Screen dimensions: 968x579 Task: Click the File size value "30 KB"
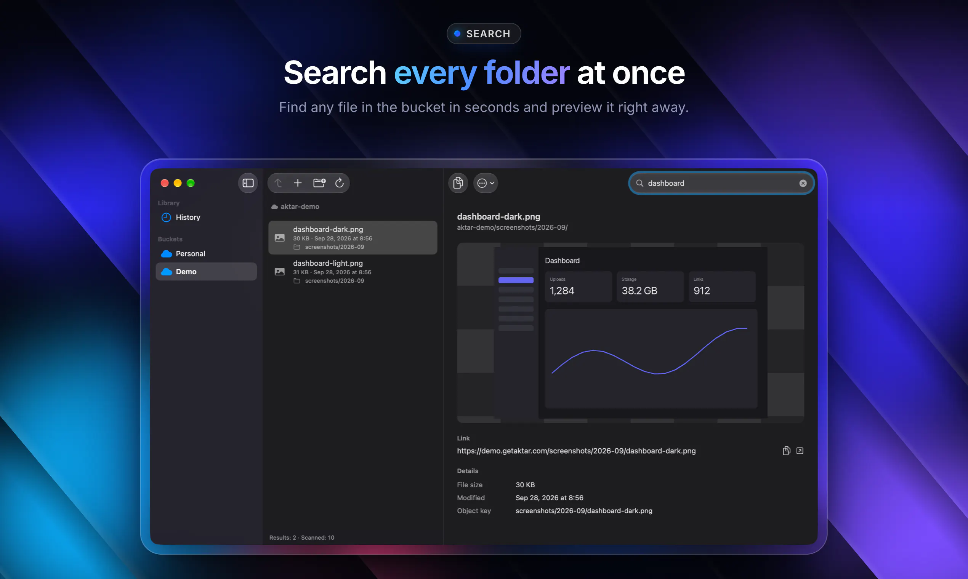click(525, 485)
